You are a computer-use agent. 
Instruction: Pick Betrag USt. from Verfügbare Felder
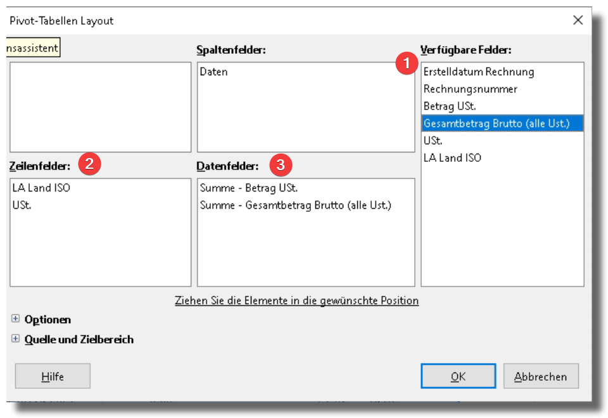click(450, 106)
